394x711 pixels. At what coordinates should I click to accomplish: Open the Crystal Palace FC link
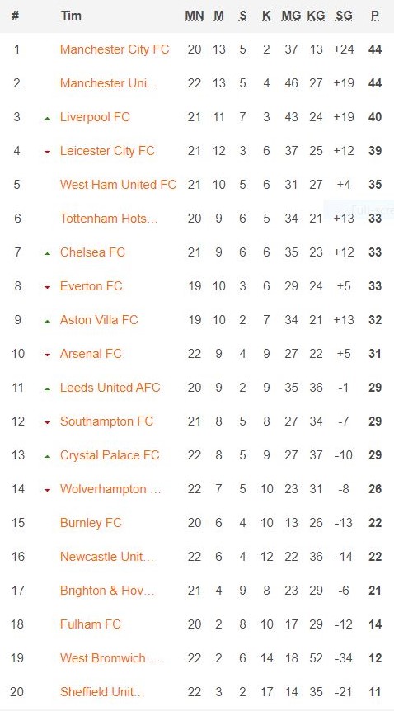click(110, 455)
